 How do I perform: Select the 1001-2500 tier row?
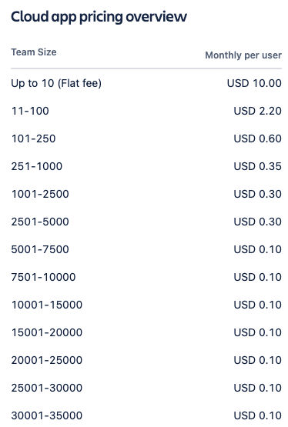146,194
